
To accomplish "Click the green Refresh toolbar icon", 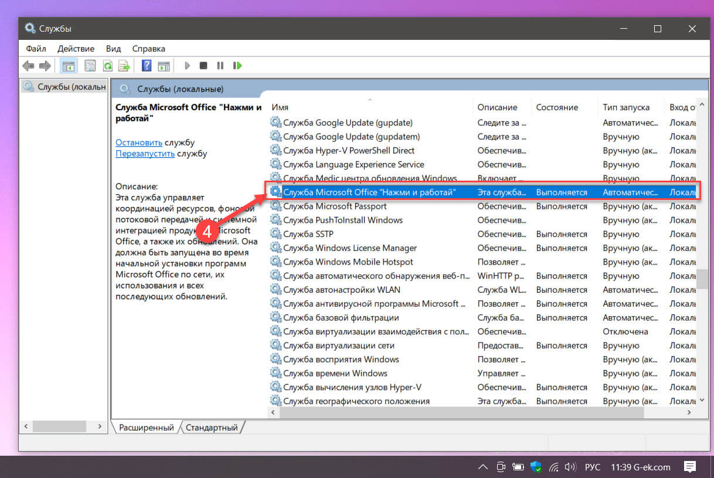I will (107, 66).
